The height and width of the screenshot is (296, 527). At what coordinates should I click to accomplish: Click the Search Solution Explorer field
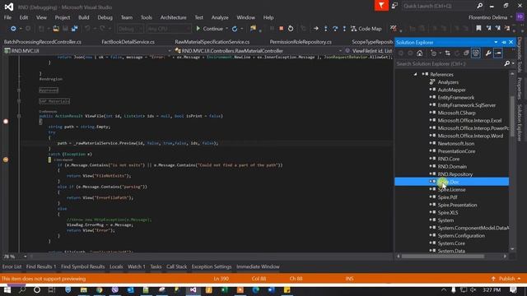coord(450,63)
